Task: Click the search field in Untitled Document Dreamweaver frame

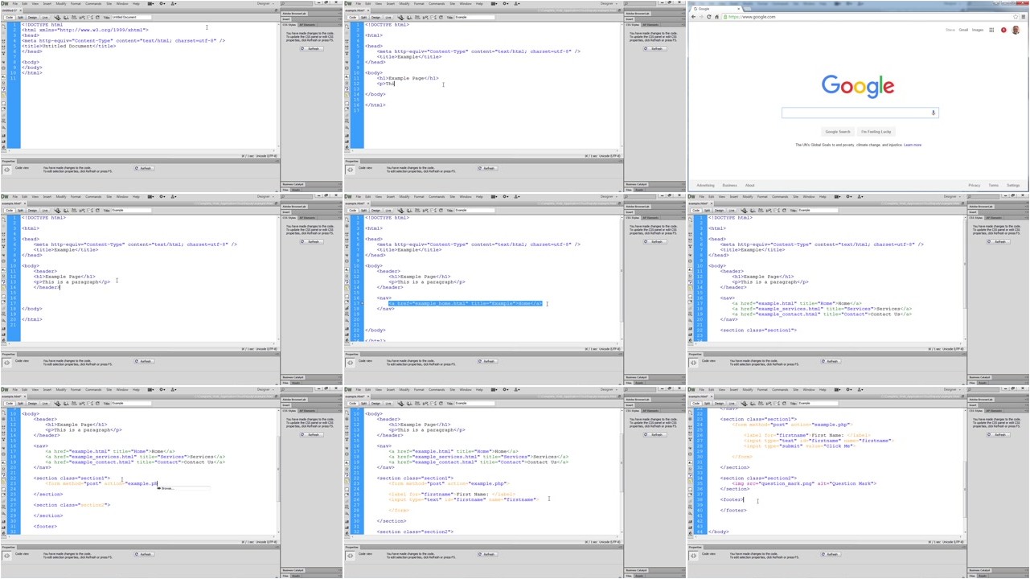Action: click(x=296, y=4)
